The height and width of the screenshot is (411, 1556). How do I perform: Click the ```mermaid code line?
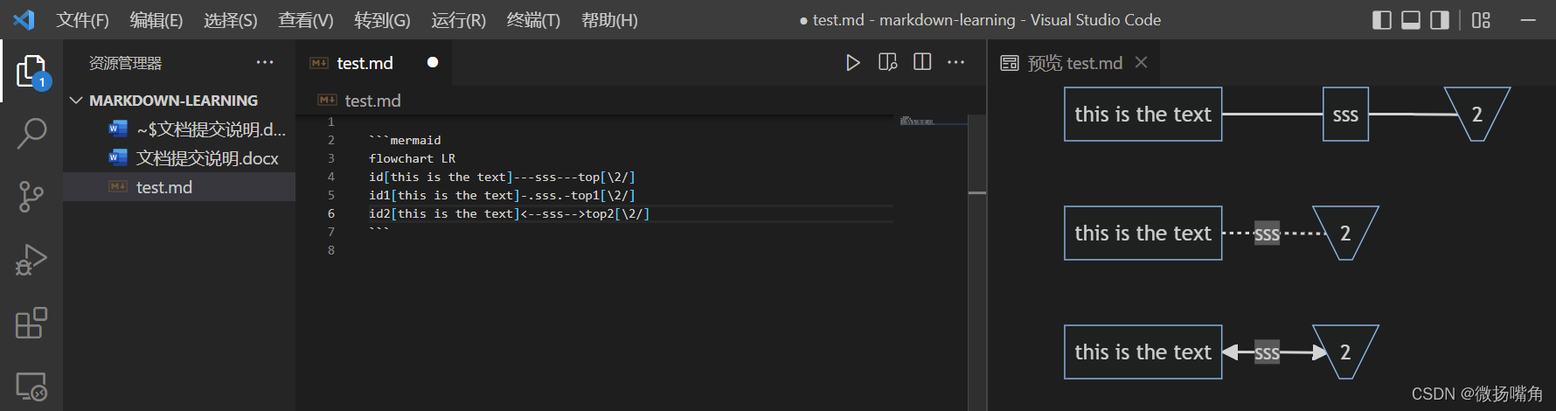[405, 140]
